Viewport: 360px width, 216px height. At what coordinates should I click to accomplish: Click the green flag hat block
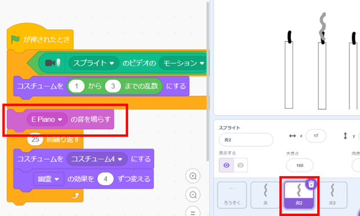click(x=40, y=39)
